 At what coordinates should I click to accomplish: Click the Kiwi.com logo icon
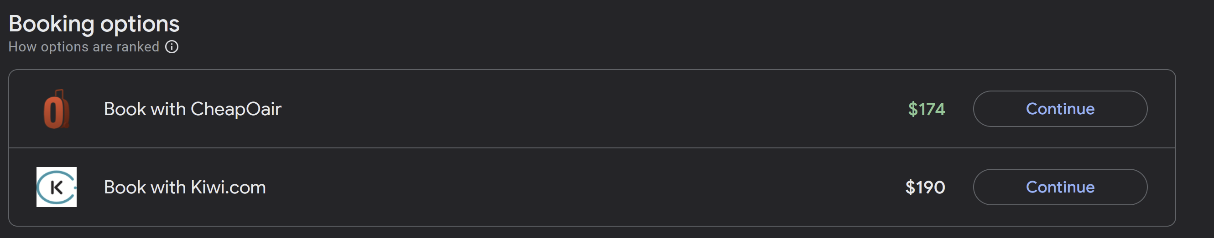(x=57, y=187)
